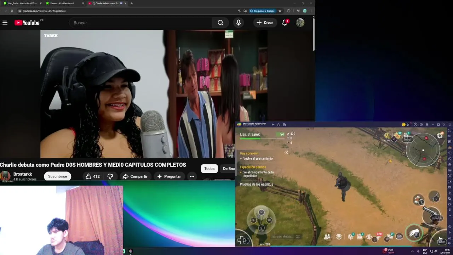The width and height of the screenshot is (453, 255).
Task: Tap the A key on movement pad
Action: click(x=253, y=220)
